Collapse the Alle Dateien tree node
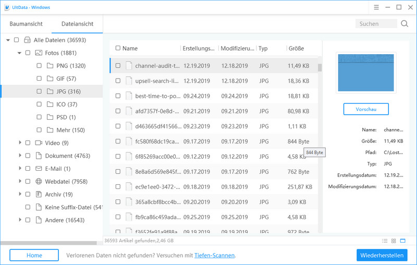 tap(8, 40)
